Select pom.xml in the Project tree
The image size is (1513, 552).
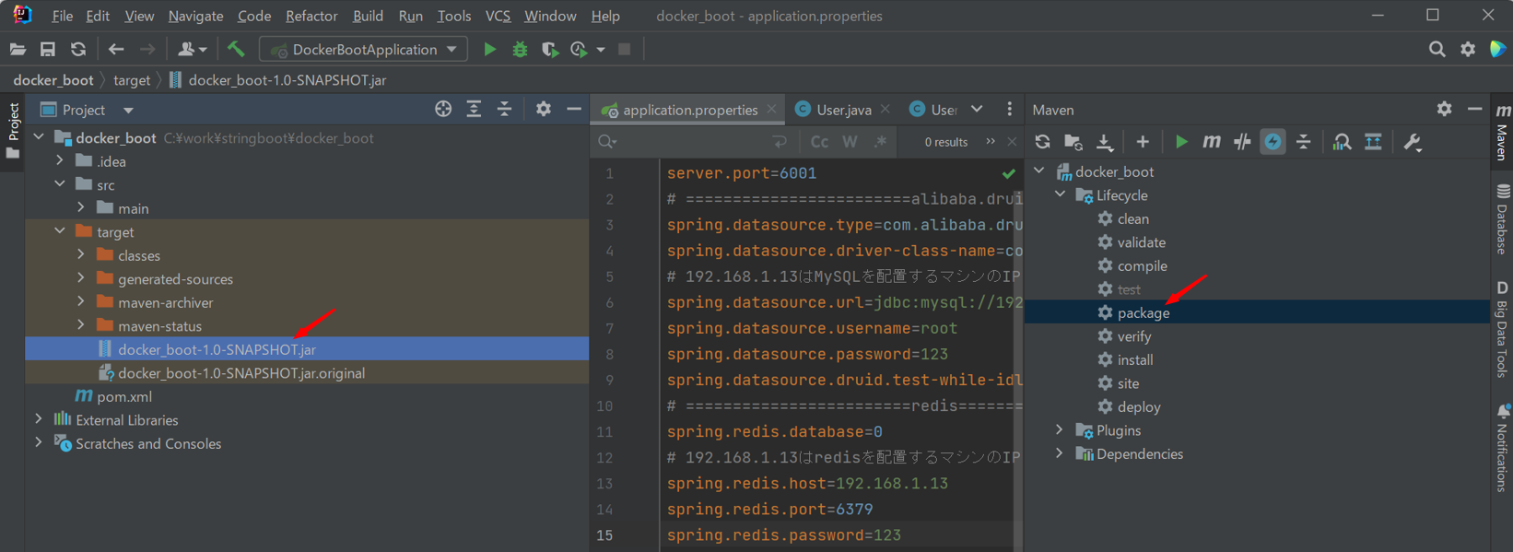click(x=124, y=396)
